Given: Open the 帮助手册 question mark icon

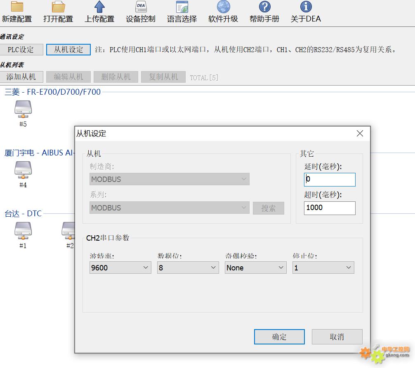Looking at the screenshot, I should [x=264, y=7].
